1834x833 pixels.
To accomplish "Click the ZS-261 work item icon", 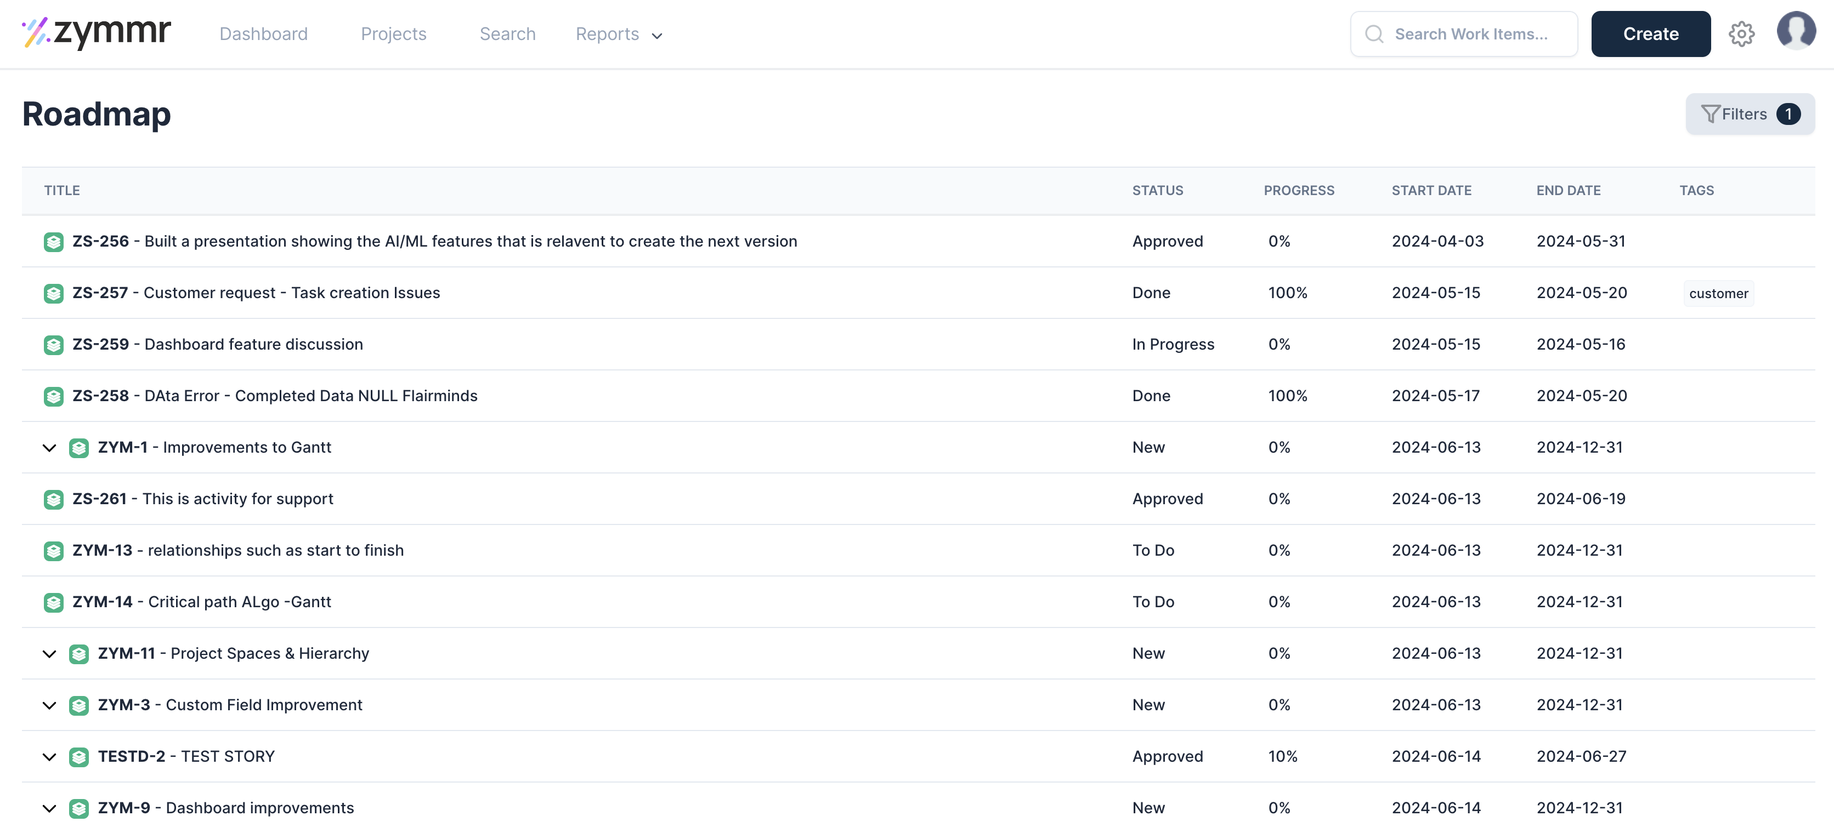I will tap(53, 499).
